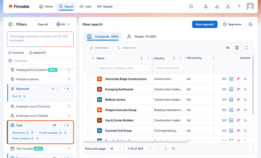The image size is (261, 158).
Task: Open LinkedIn for Corrimal Civil Group
Action: (231, 130)
